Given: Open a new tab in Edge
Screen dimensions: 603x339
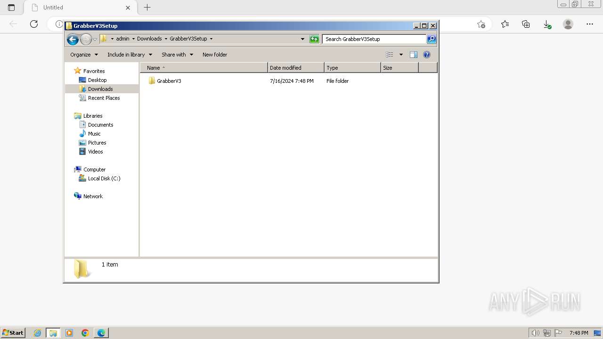Looking at the screenshot, I should (x=147, y=8).
